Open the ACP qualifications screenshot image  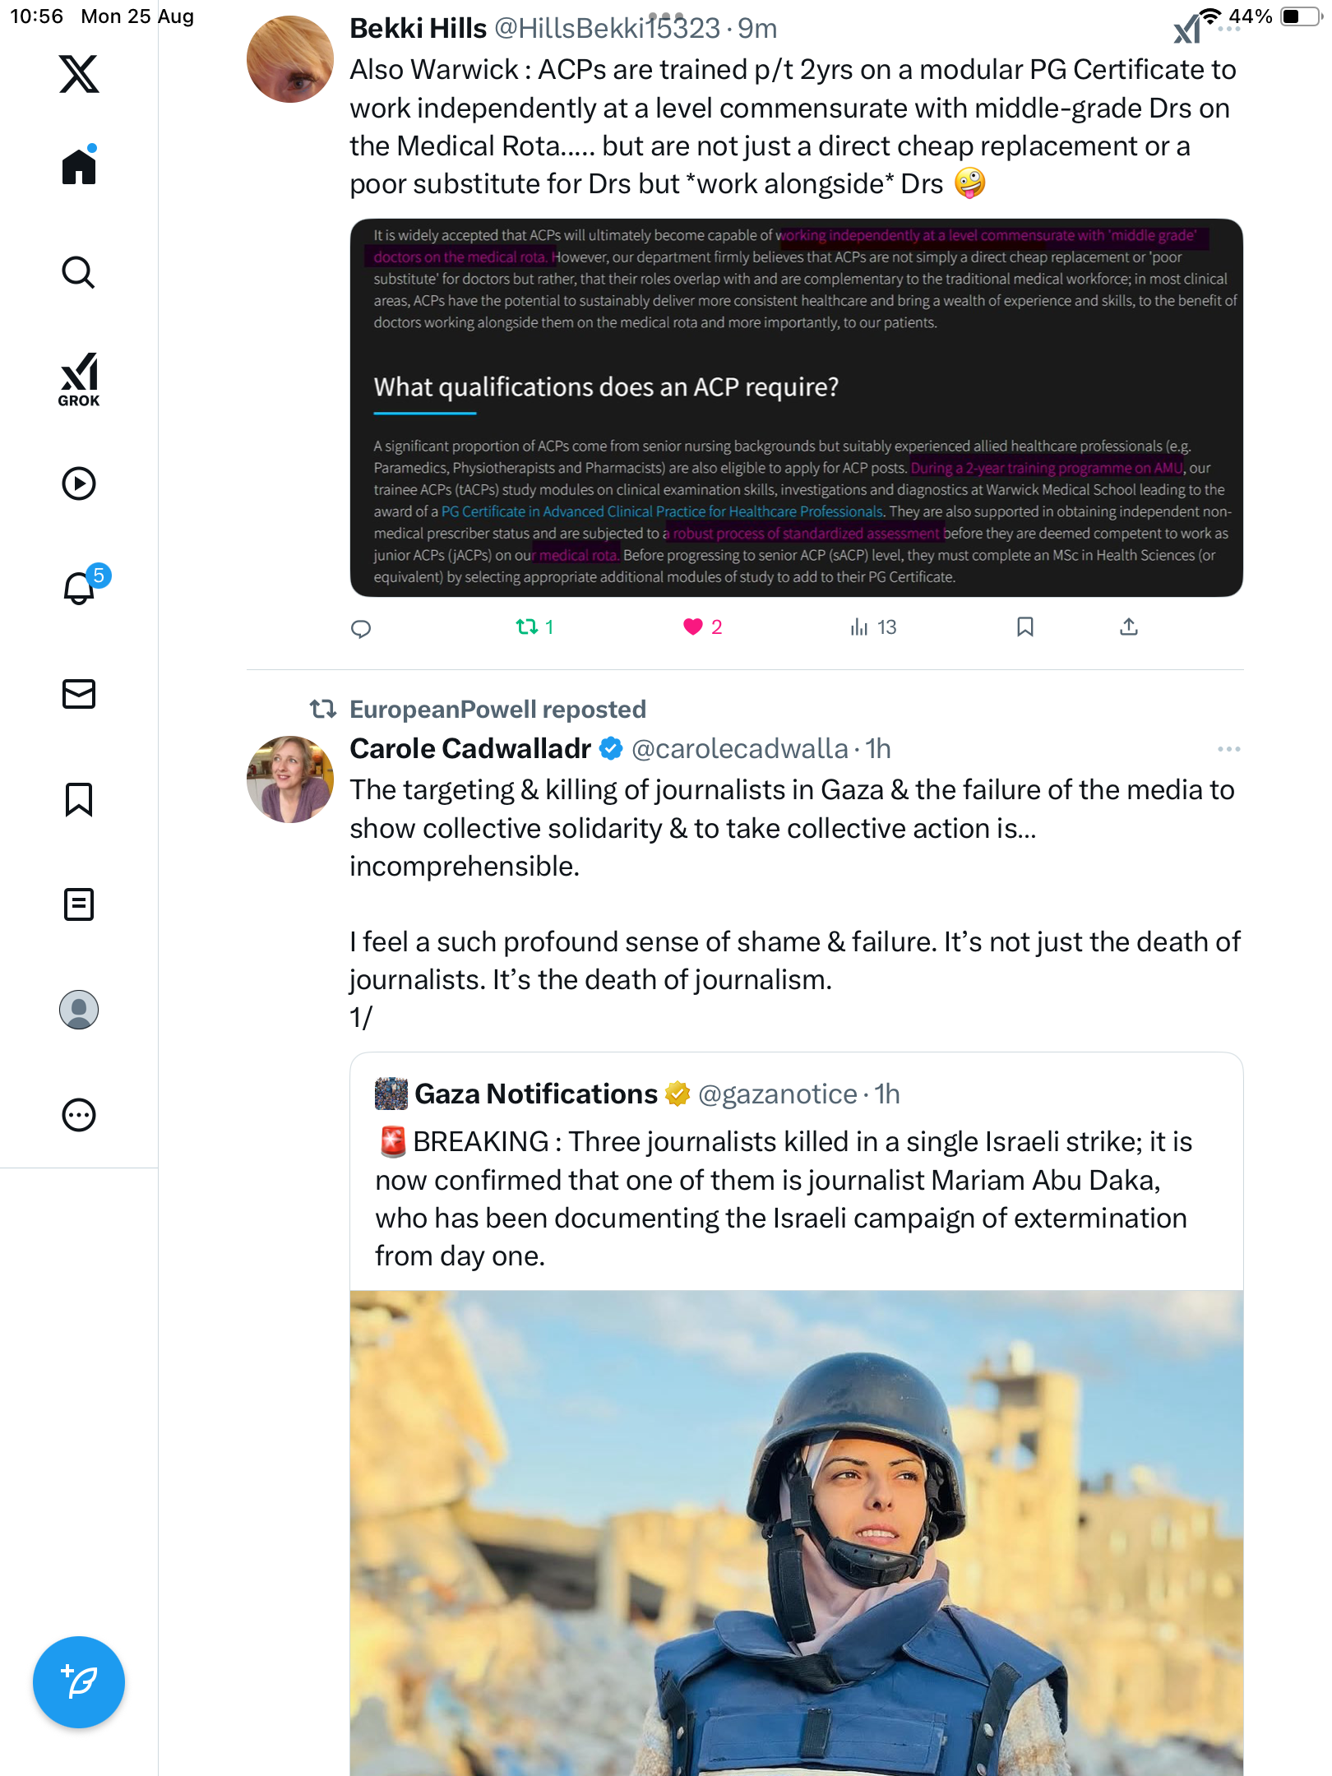[x=796, y=408]
